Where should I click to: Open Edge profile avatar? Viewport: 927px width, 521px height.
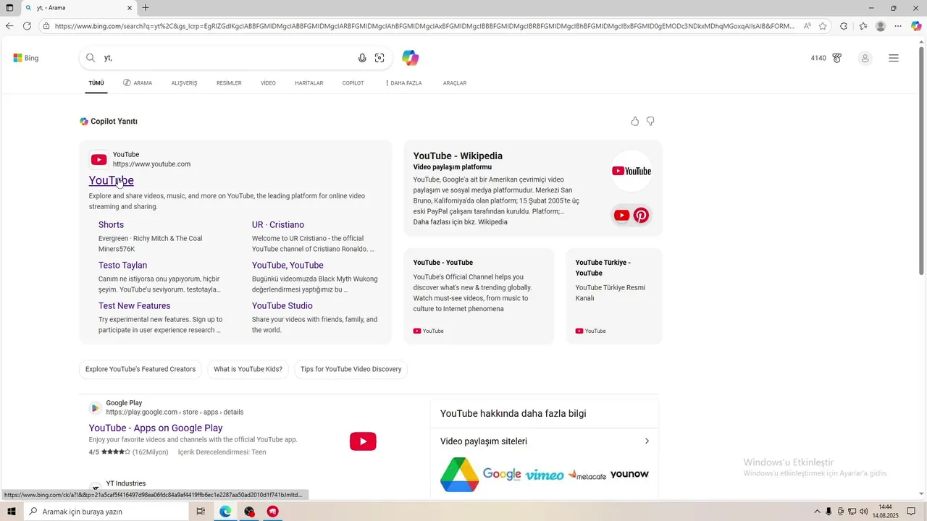[881, 26]
